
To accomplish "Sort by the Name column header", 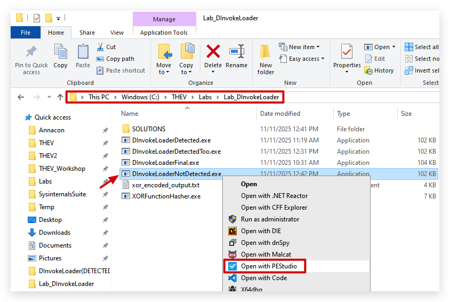I will click(x=130, y=114).
